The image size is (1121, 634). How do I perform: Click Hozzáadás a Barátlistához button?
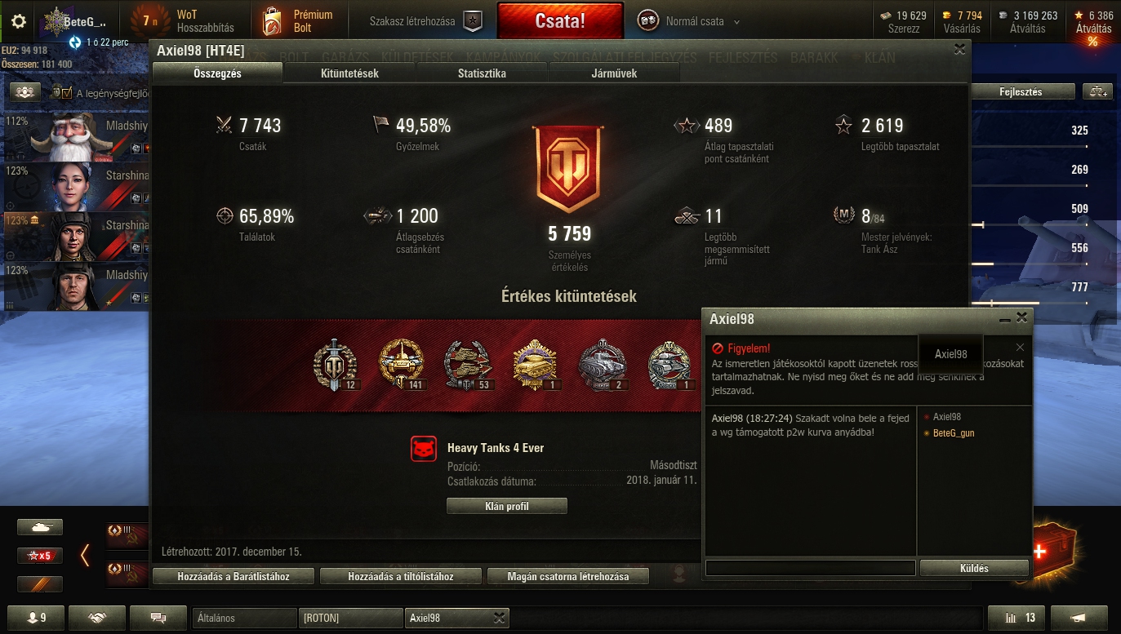click(234, 576)
